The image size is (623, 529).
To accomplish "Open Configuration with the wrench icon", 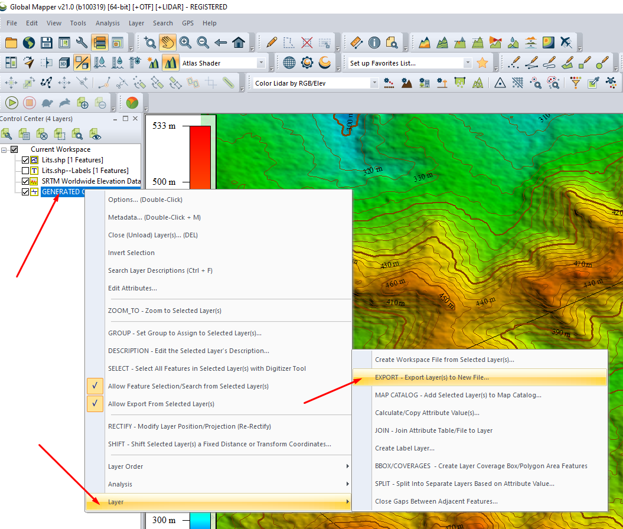I will click(x=82, y=43).
